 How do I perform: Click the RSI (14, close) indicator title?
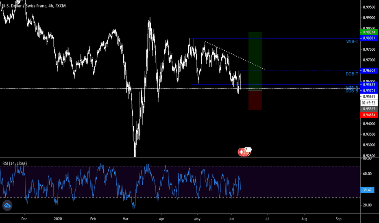pyautogui.click(x=15, y=163)
